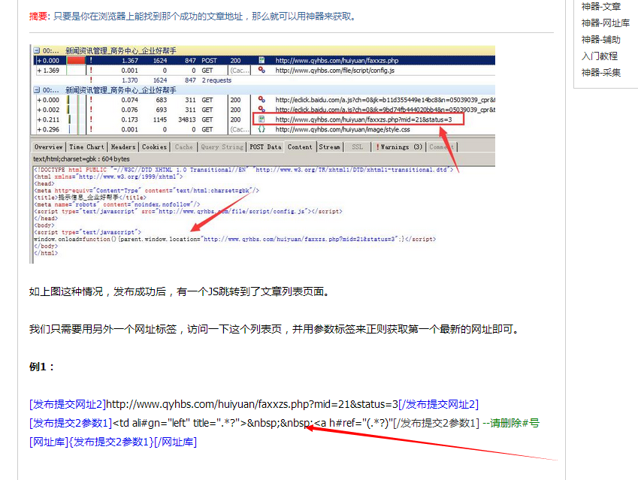Open 入门教程 from the sidebar

(599, 56)
